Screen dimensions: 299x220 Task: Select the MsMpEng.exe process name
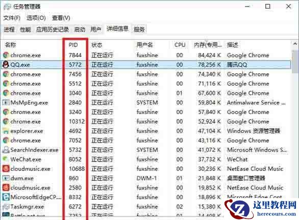[x=29, y=102]
